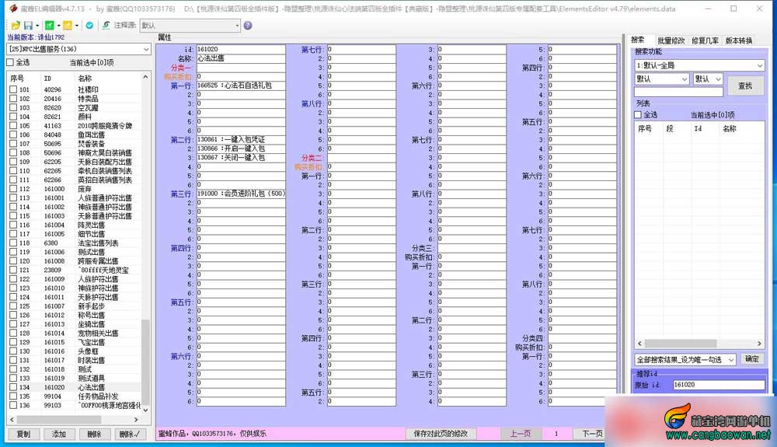Switch to the 批量修改 tab
Image resolution: width=777 pixels, height=447 pixels.
671,40
